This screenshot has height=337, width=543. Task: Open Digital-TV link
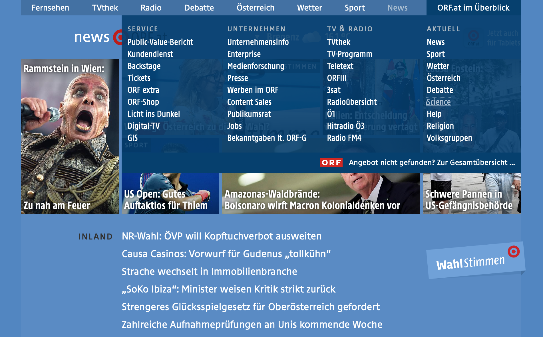144,126
